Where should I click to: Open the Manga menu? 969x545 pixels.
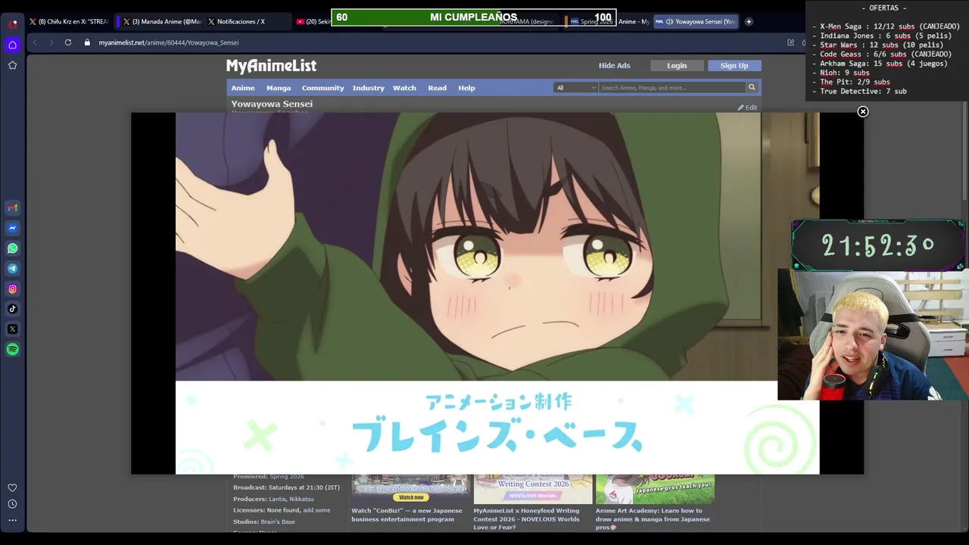[x=279, y=88]
